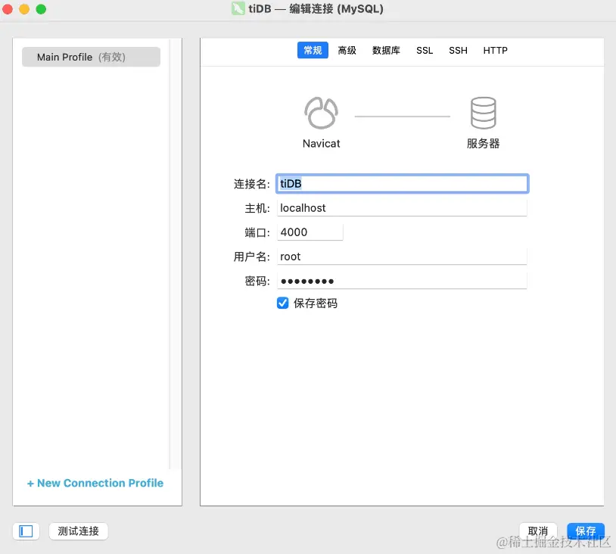
Task: Select the Main Profile entry
Action: (91, 57)
